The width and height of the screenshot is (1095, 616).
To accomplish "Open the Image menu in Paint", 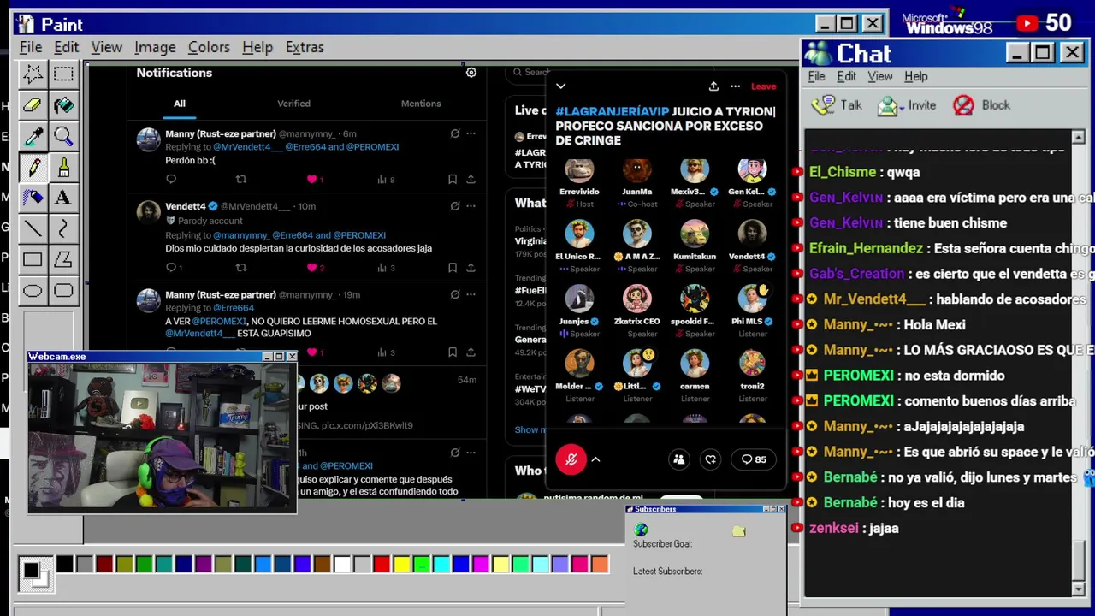I will click(x=155, y=47).
